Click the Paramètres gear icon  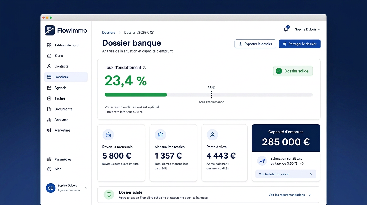click(49, 159)
